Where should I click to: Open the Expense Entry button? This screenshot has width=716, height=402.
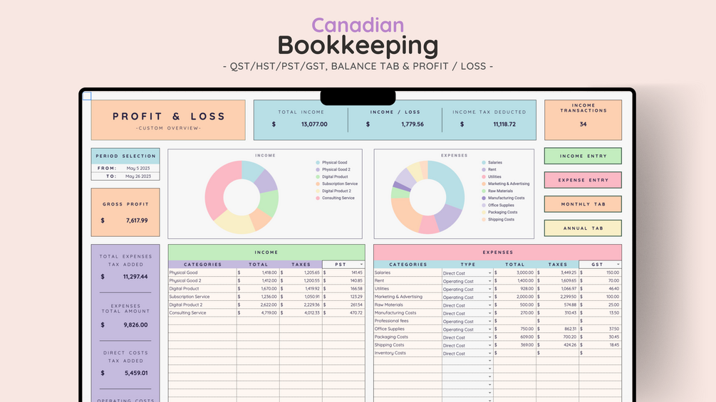tap(583, 180)
